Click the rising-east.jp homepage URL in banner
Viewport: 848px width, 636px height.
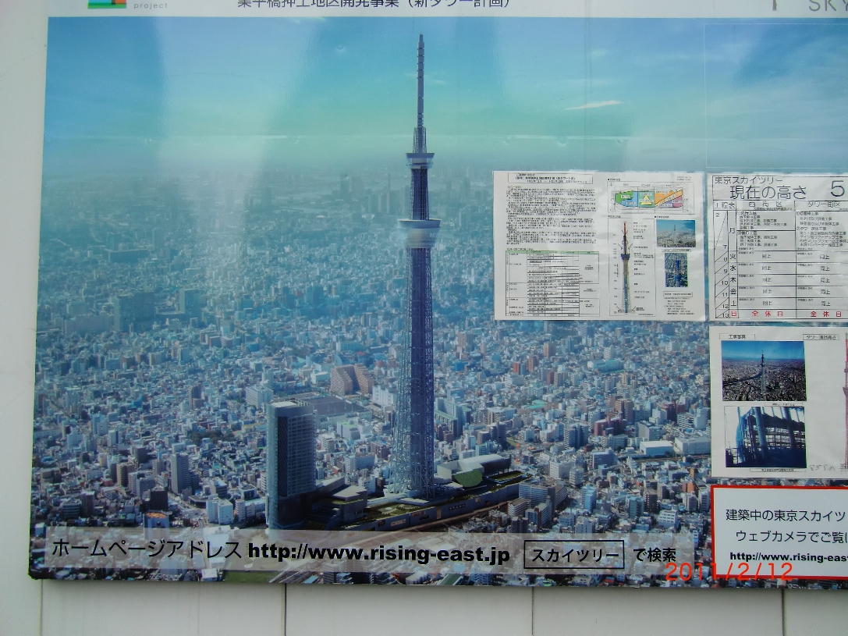[378, 553]
